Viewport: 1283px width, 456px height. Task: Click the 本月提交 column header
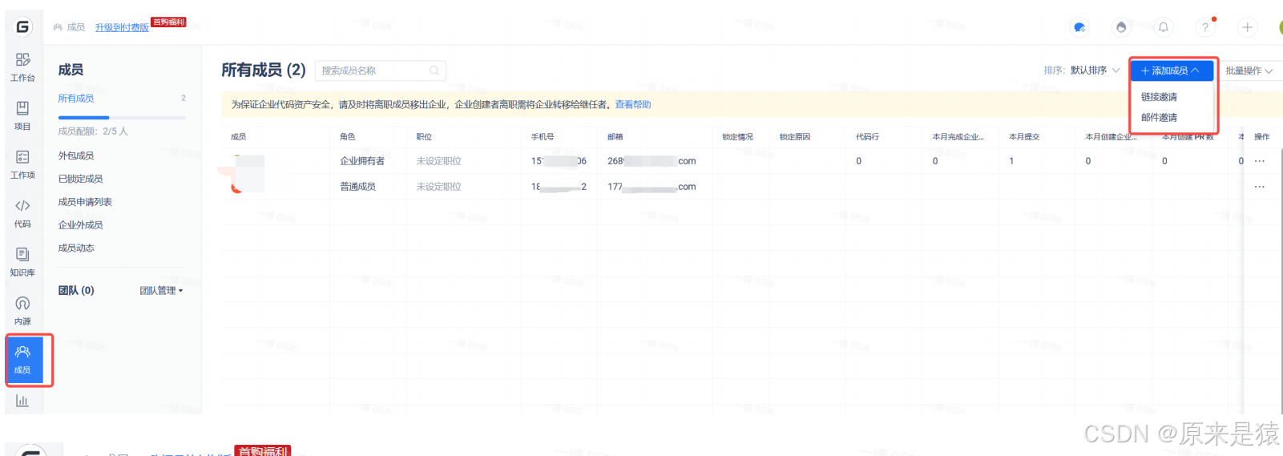pos(1024,137)
